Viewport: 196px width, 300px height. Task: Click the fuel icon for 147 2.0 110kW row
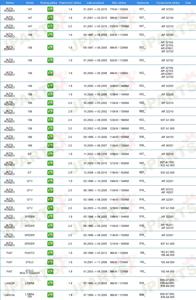click(x=50, y=26)
